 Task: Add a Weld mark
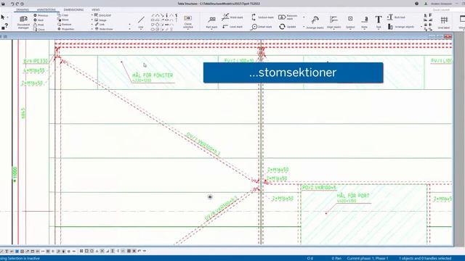coord(232,17)
